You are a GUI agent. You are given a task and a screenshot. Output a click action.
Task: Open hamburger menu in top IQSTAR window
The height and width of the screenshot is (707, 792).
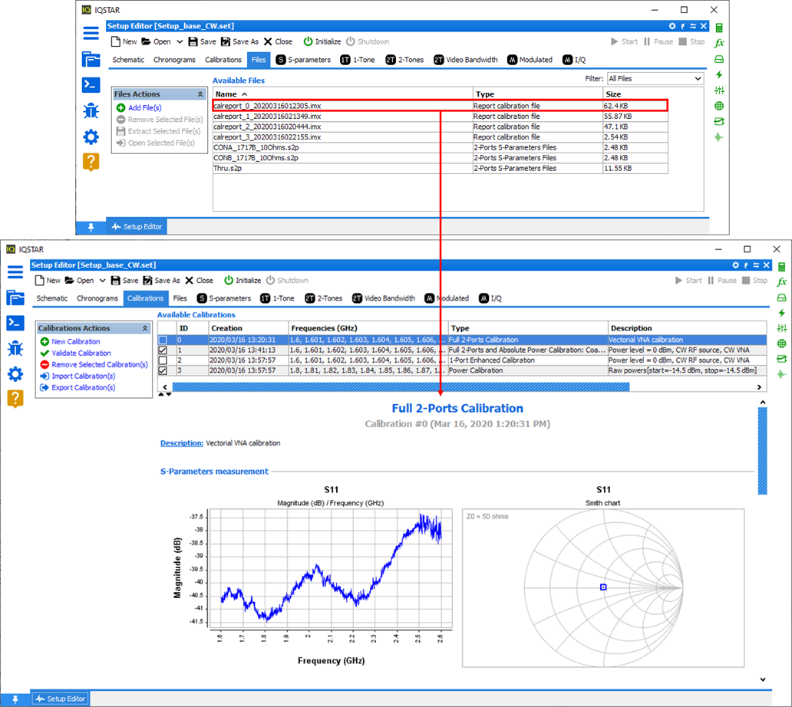[x=91, y=34]
